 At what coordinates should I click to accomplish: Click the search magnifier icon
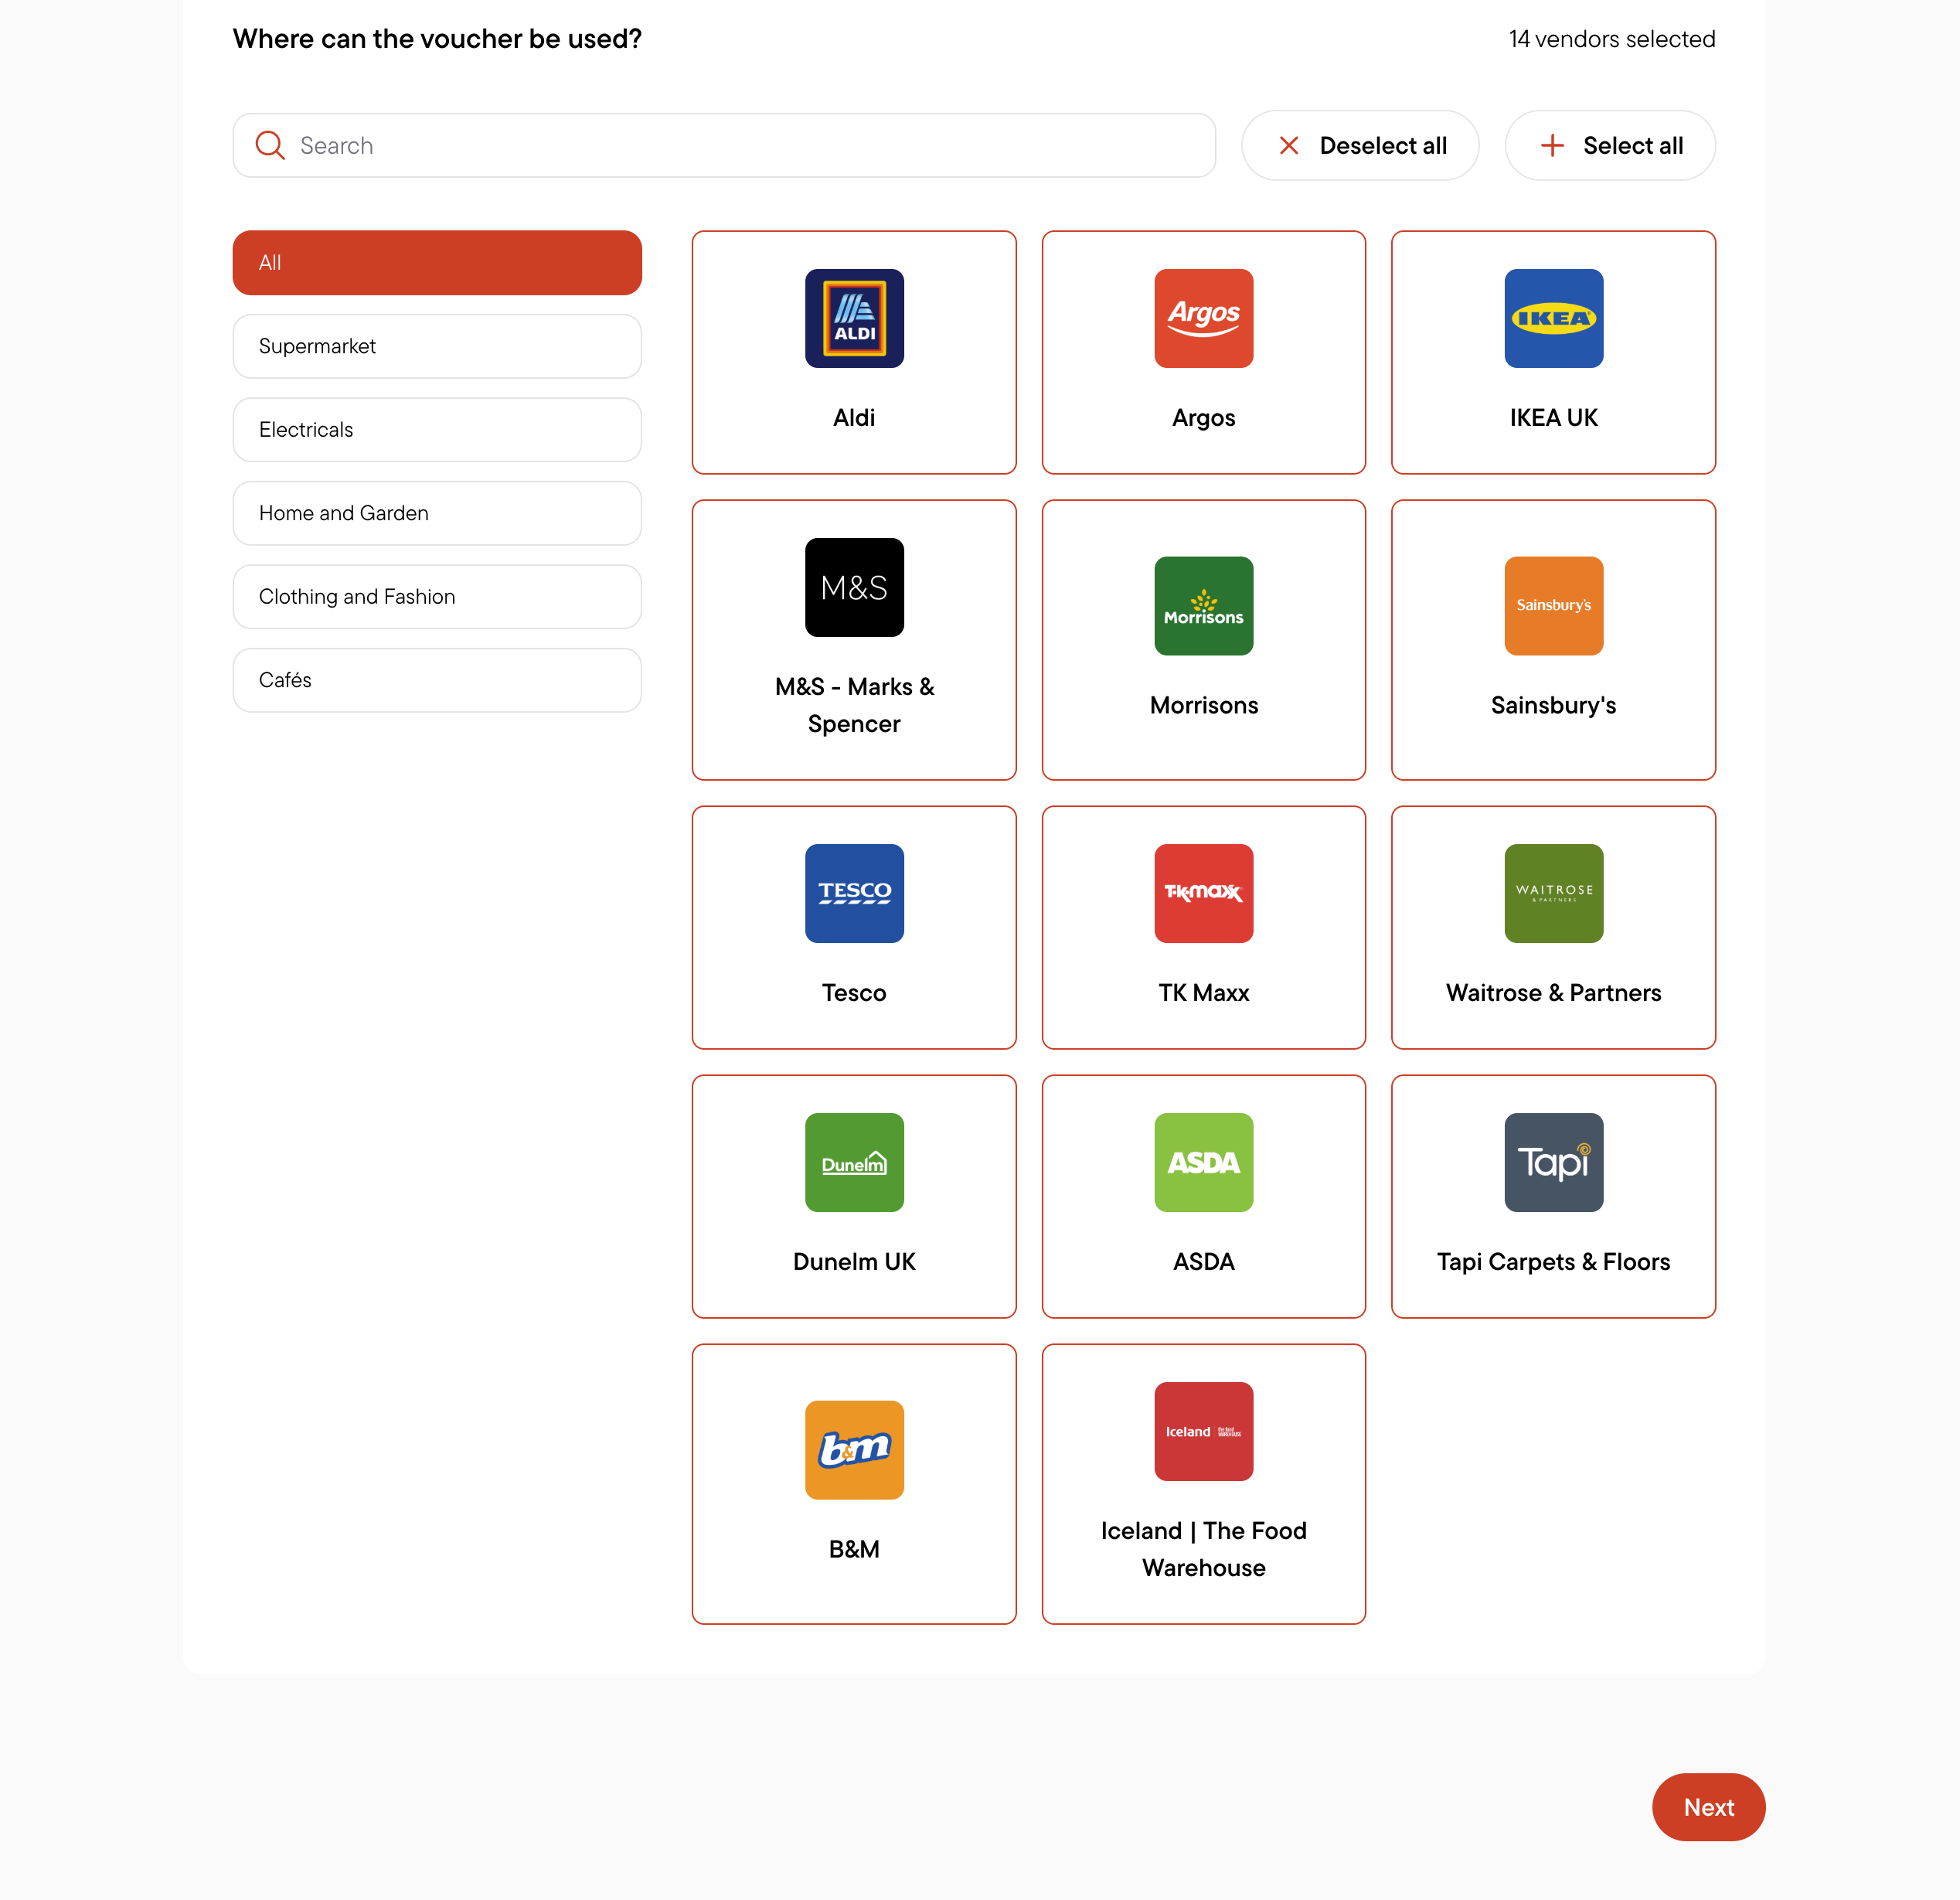point(270,145)
